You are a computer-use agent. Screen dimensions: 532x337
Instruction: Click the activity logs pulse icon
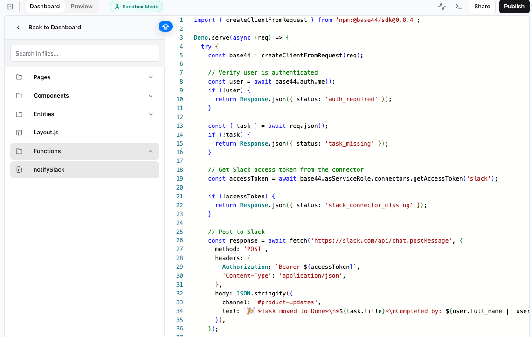[x=442, y=7]
